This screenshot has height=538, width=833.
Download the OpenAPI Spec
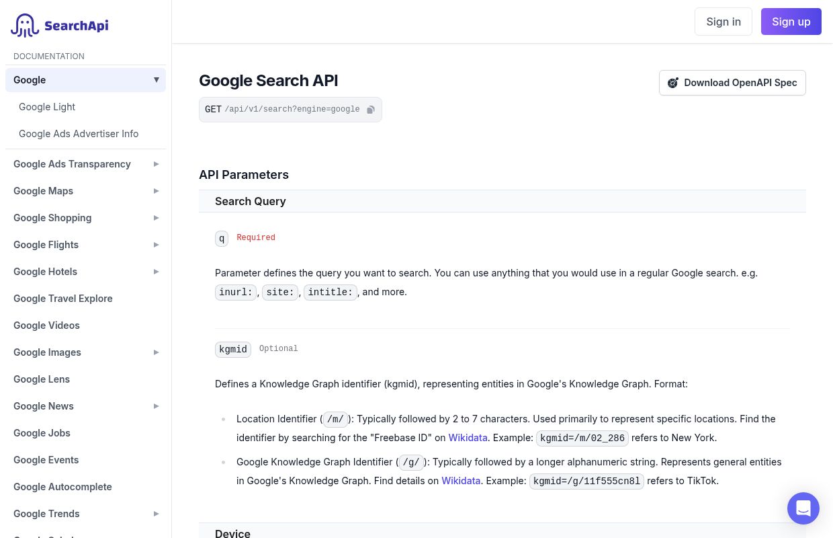point(732,83)
